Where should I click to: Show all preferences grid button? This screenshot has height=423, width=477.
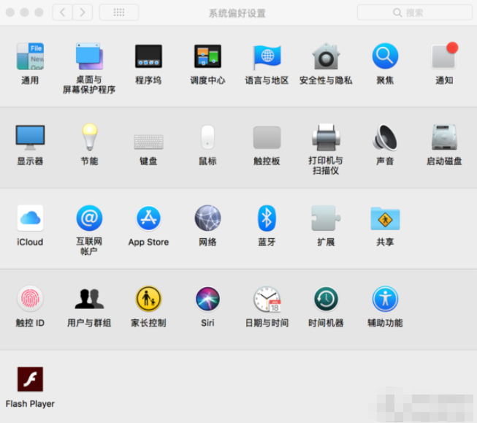(119, 12)
